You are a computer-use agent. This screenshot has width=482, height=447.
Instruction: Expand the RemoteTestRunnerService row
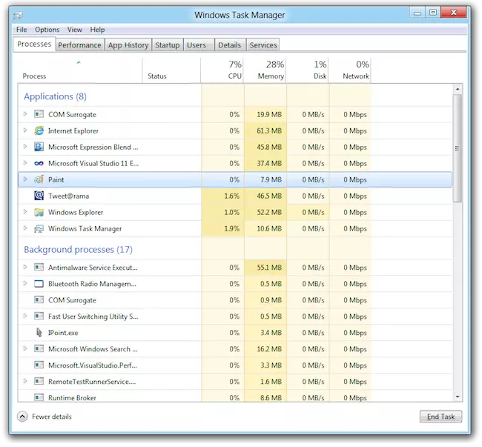click(25, 381)
